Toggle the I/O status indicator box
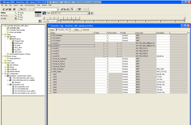The width and height of the screenshot is (191, 125). pos(19,19)
